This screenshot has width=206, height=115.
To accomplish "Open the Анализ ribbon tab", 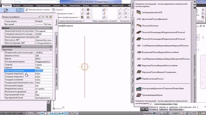I will point(57,5).
